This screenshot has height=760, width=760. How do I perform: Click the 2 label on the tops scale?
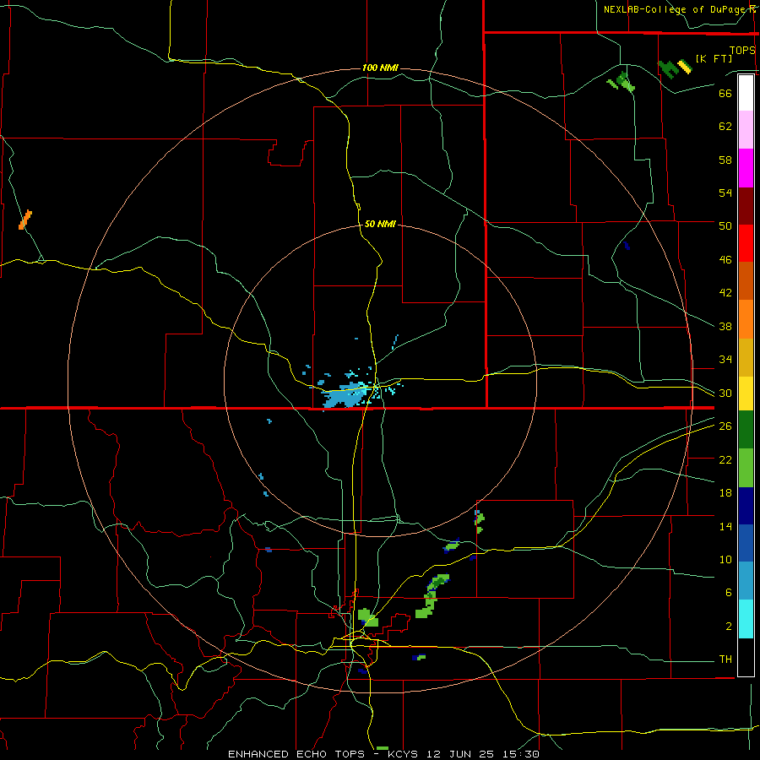(x=728, y=627)
